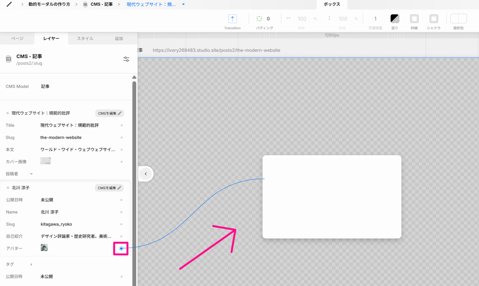Click pencil icon in 北川 涼子 CMSを編集

120,188
